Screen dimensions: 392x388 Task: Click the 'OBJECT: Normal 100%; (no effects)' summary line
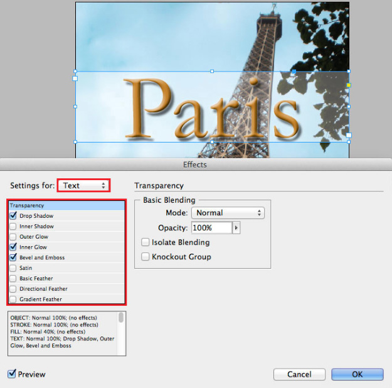54,318
